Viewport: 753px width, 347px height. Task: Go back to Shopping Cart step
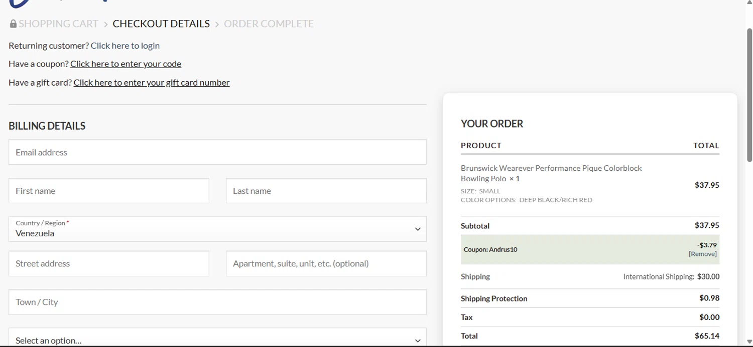pos(58,24)
